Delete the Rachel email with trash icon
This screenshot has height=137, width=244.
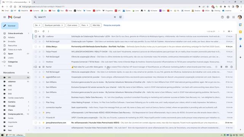221,67
